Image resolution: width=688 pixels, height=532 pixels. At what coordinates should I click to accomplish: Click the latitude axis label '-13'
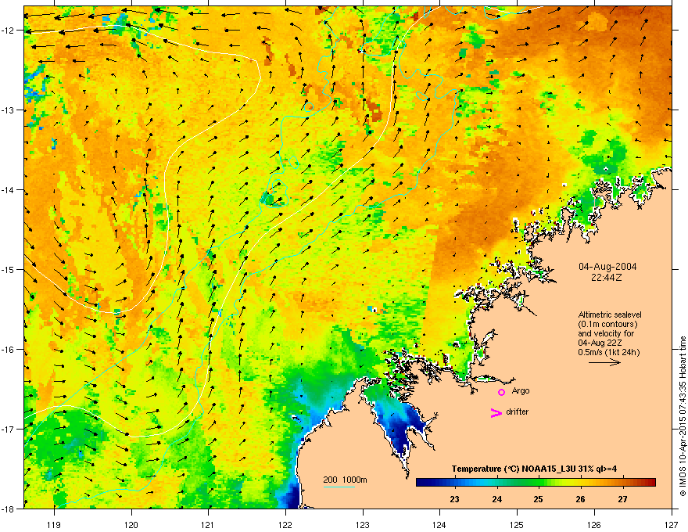(8, 110)
